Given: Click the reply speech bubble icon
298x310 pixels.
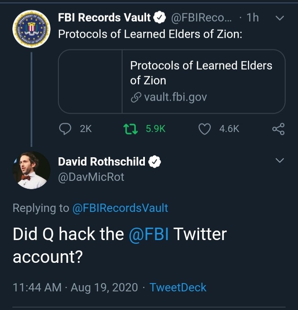Looking at the screenshot, I should point(65,129).
